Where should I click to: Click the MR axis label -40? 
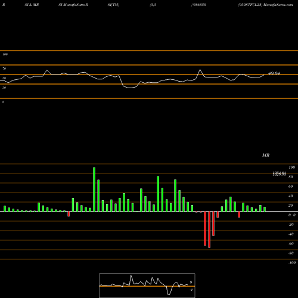pos(291,234)
